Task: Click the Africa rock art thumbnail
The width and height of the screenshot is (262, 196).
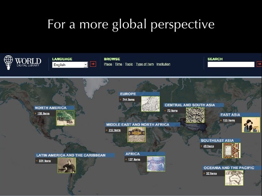Action: [156, 164]
